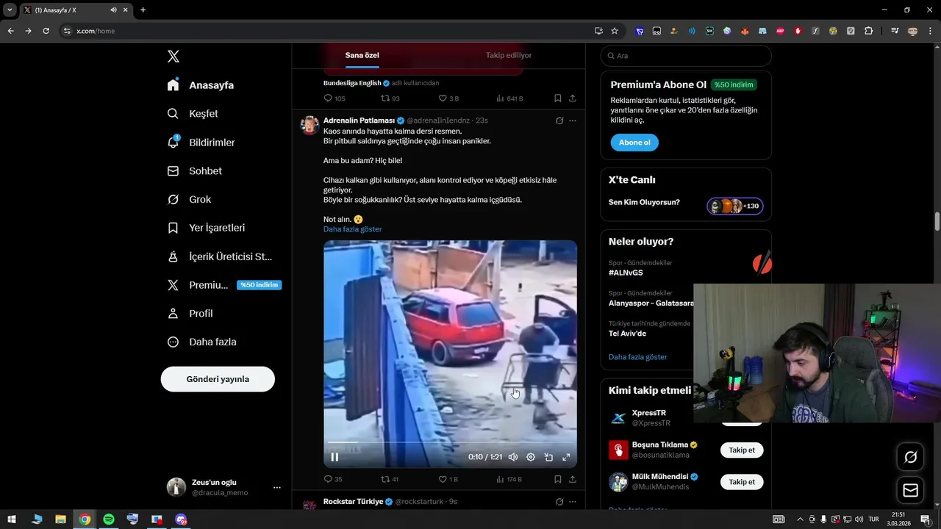
Task: Open floating Grok button
Action: (910, 458)
